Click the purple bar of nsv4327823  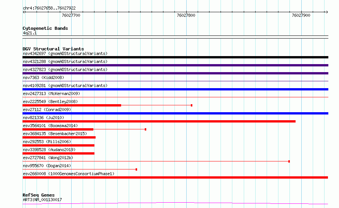[175, 73]
